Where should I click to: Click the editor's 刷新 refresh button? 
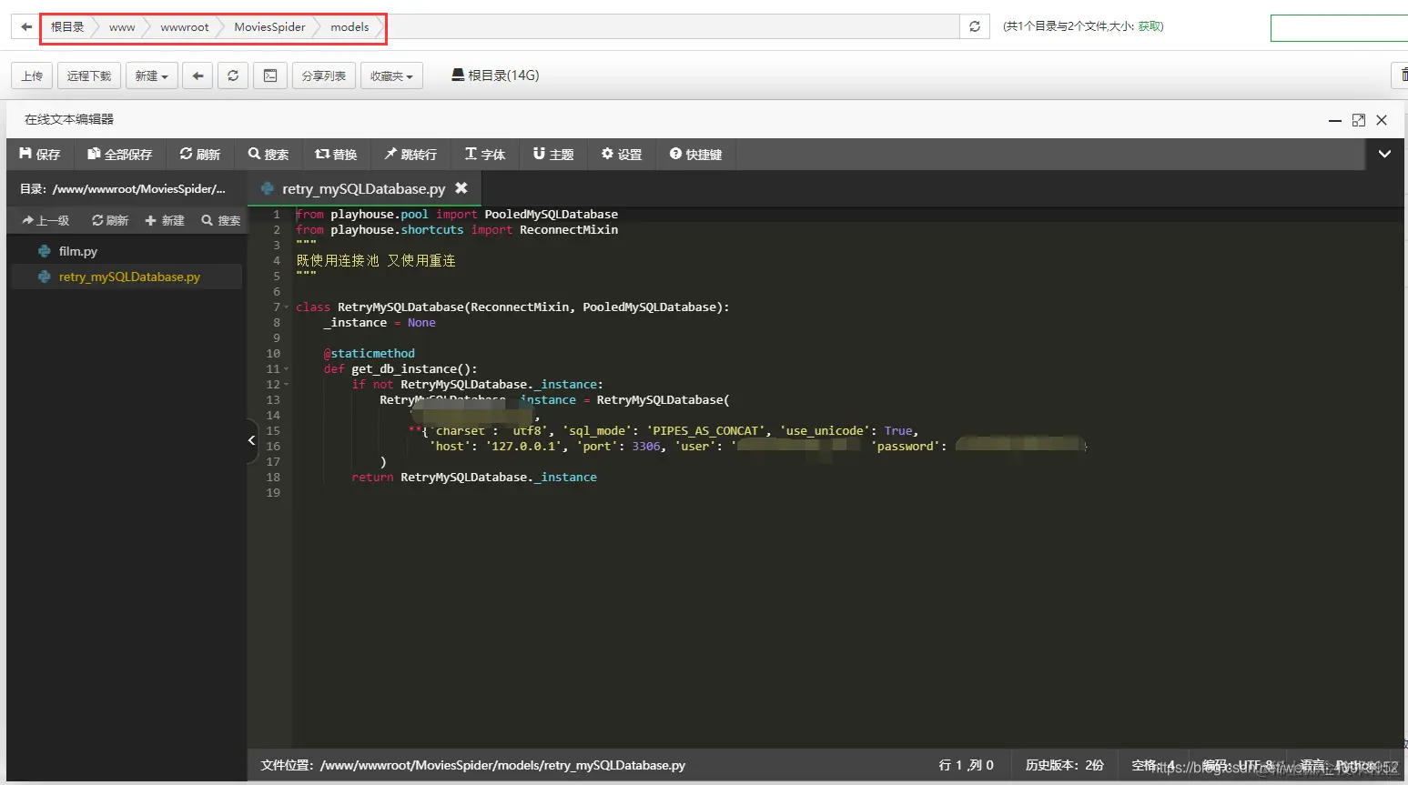click(200, 155)
